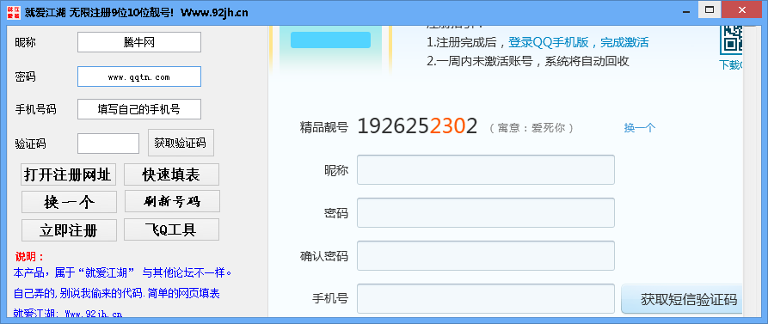Click the text 2.一周内未激活账号，系统将自动回收
This screenshot has height=324, width=768.
pos(528,61)
